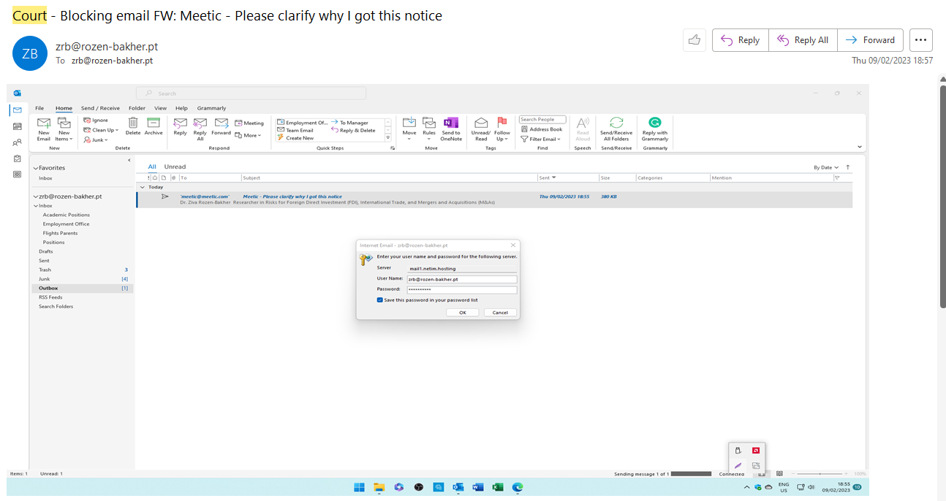This screenshot has width=946, height=501.
Task: Select the To Manager quick step
Action: 349,123
